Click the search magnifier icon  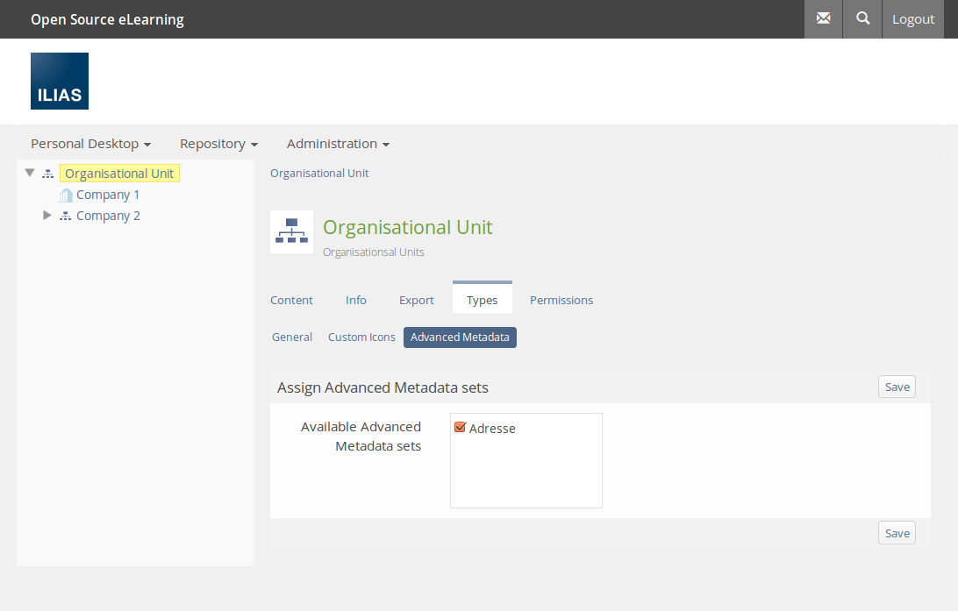[x=862, y=18]
